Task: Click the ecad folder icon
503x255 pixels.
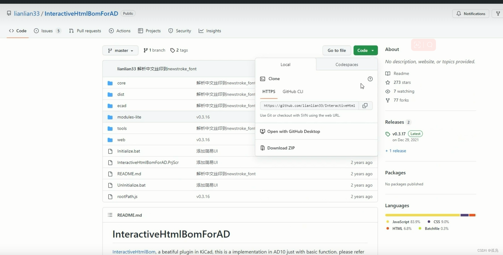Action: (110, 106)
